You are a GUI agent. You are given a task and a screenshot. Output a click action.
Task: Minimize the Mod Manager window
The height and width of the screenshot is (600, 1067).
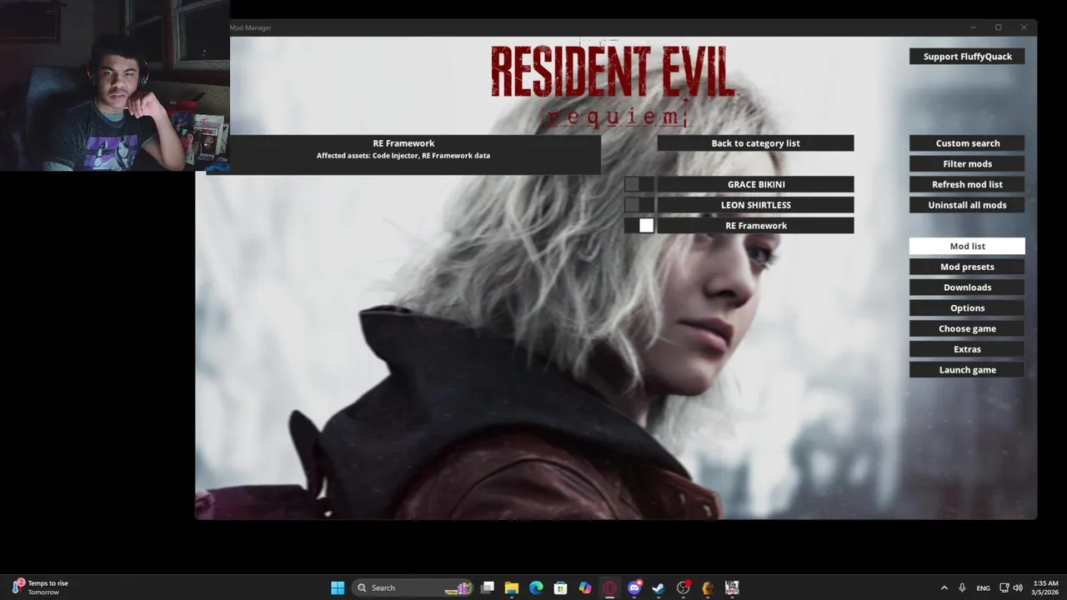[x=973, y=27]
